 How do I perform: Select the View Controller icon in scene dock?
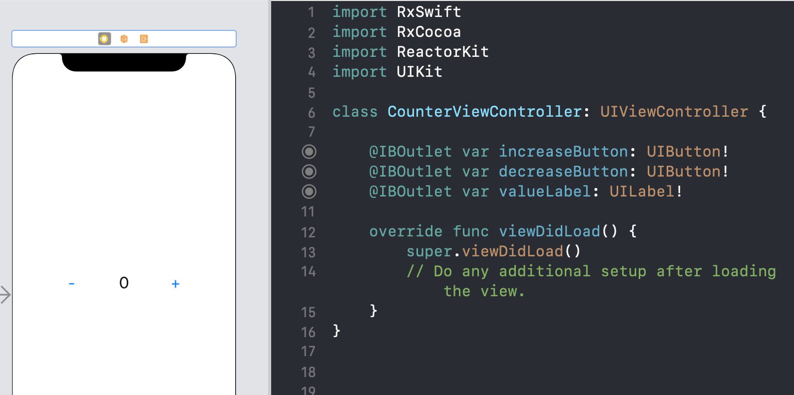click(104, 39)
